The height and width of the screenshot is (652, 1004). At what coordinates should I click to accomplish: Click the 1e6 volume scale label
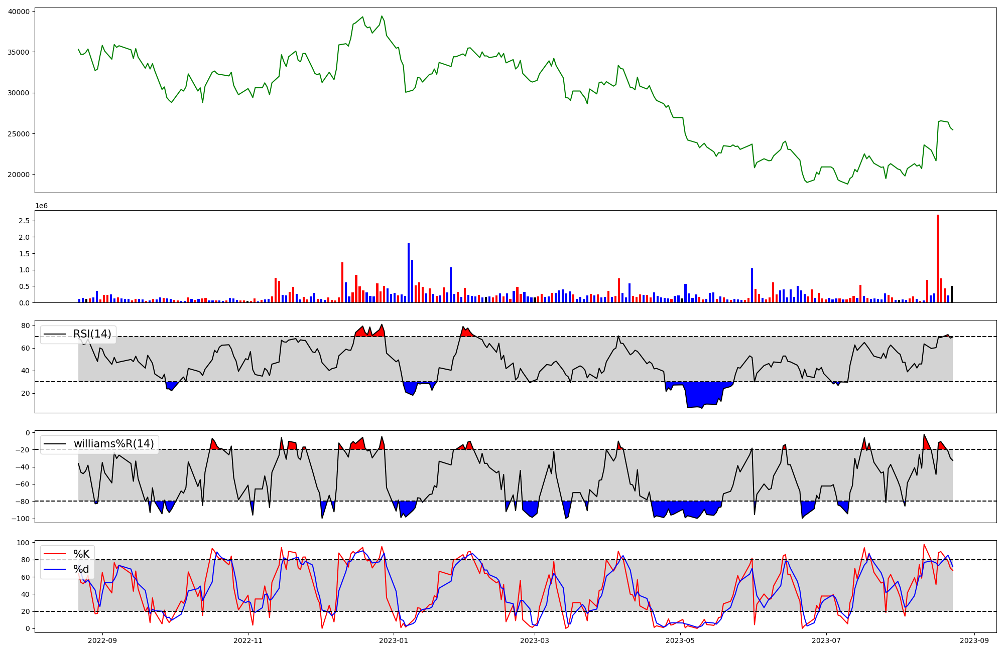pos(41,206)
